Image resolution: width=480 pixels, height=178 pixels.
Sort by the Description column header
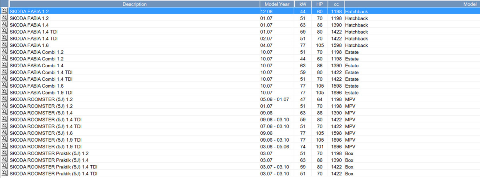134,4
